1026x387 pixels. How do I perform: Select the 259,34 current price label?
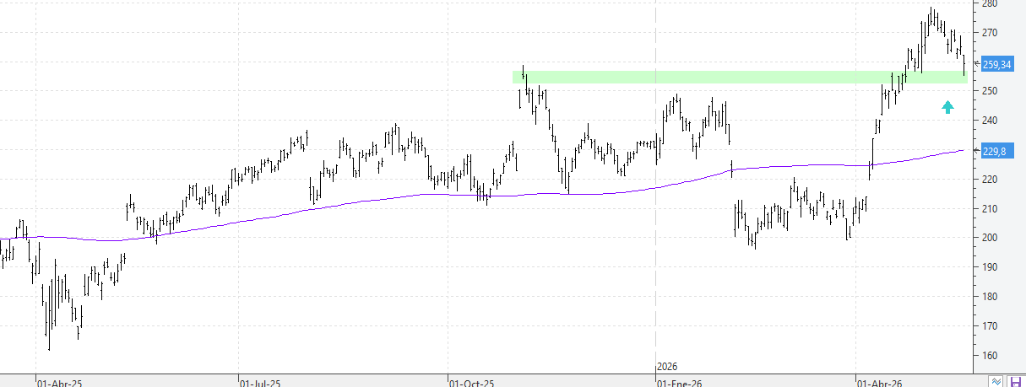[x=998, y=64]
